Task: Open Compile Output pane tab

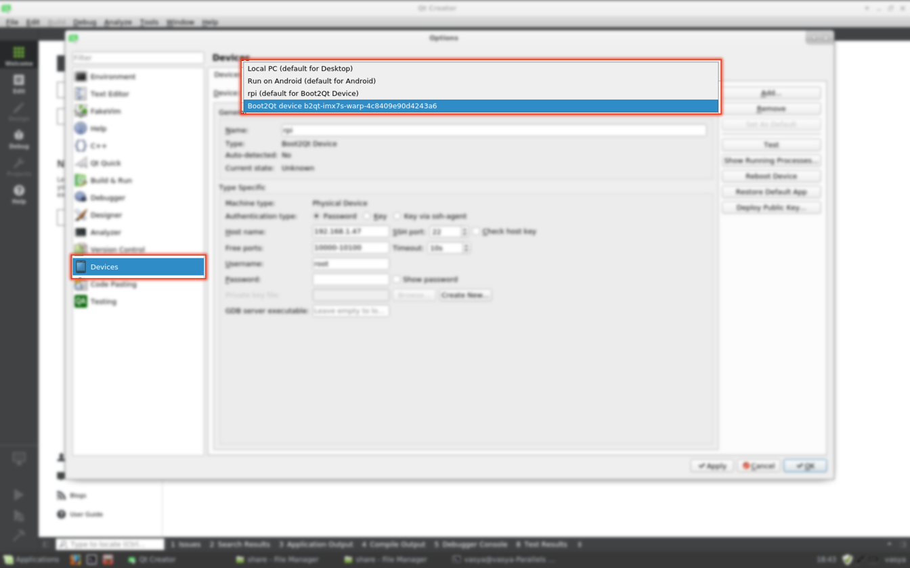Action: point(393,544)
